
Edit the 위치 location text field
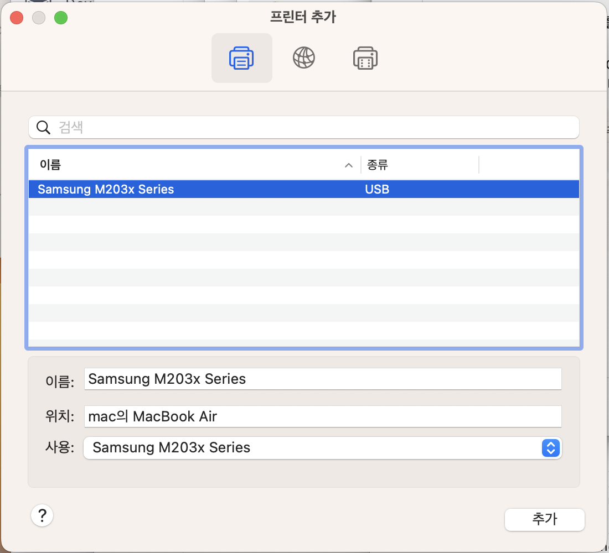point(323,416)
